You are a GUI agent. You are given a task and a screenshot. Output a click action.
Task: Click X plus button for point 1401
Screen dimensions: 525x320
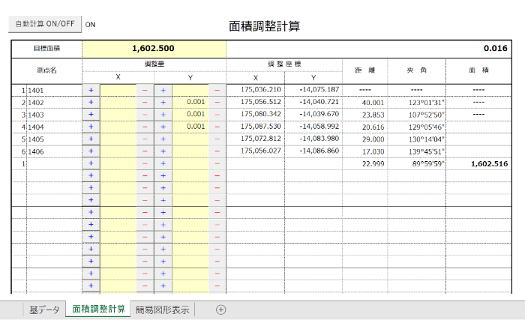(91, 90)
